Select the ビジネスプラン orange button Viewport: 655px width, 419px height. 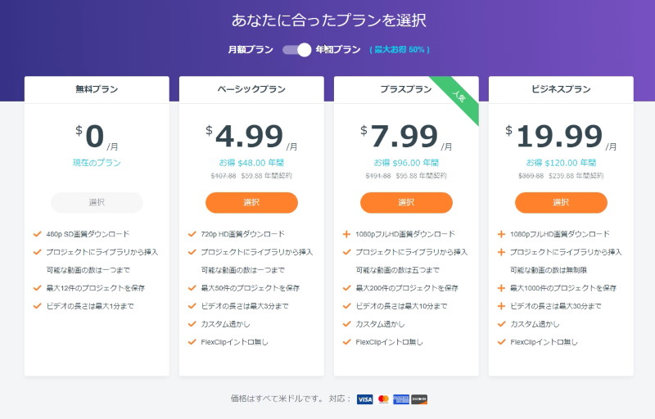pos(561,202)
